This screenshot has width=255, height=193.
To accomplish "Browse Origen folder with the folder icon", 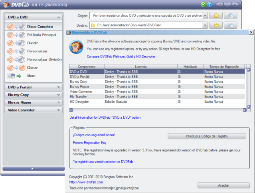I will pos(216,16).
